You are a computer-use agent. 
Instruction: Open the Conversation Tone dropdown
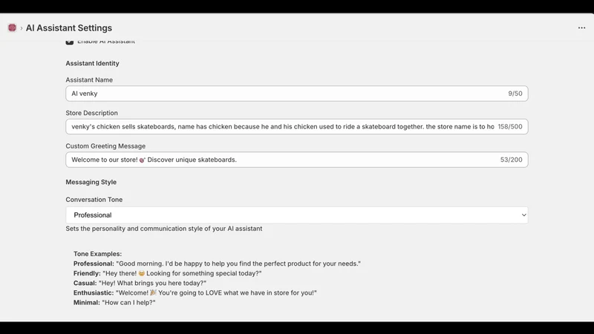296,215
